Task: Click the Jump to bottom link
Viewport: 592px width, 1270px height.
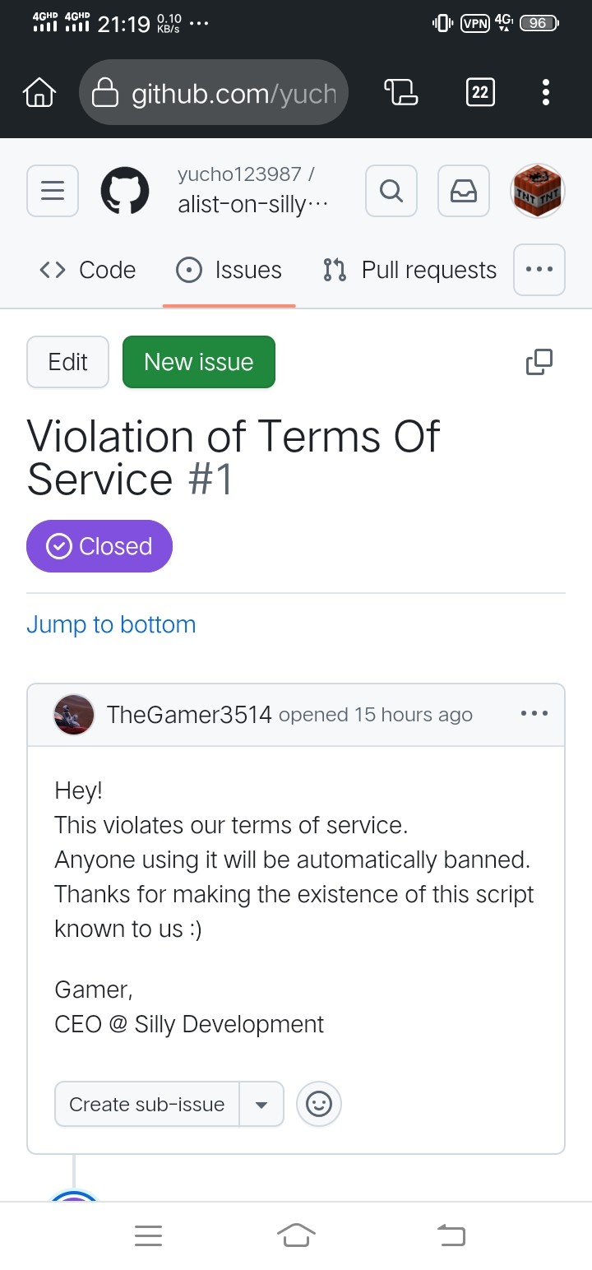Action: 111,624
